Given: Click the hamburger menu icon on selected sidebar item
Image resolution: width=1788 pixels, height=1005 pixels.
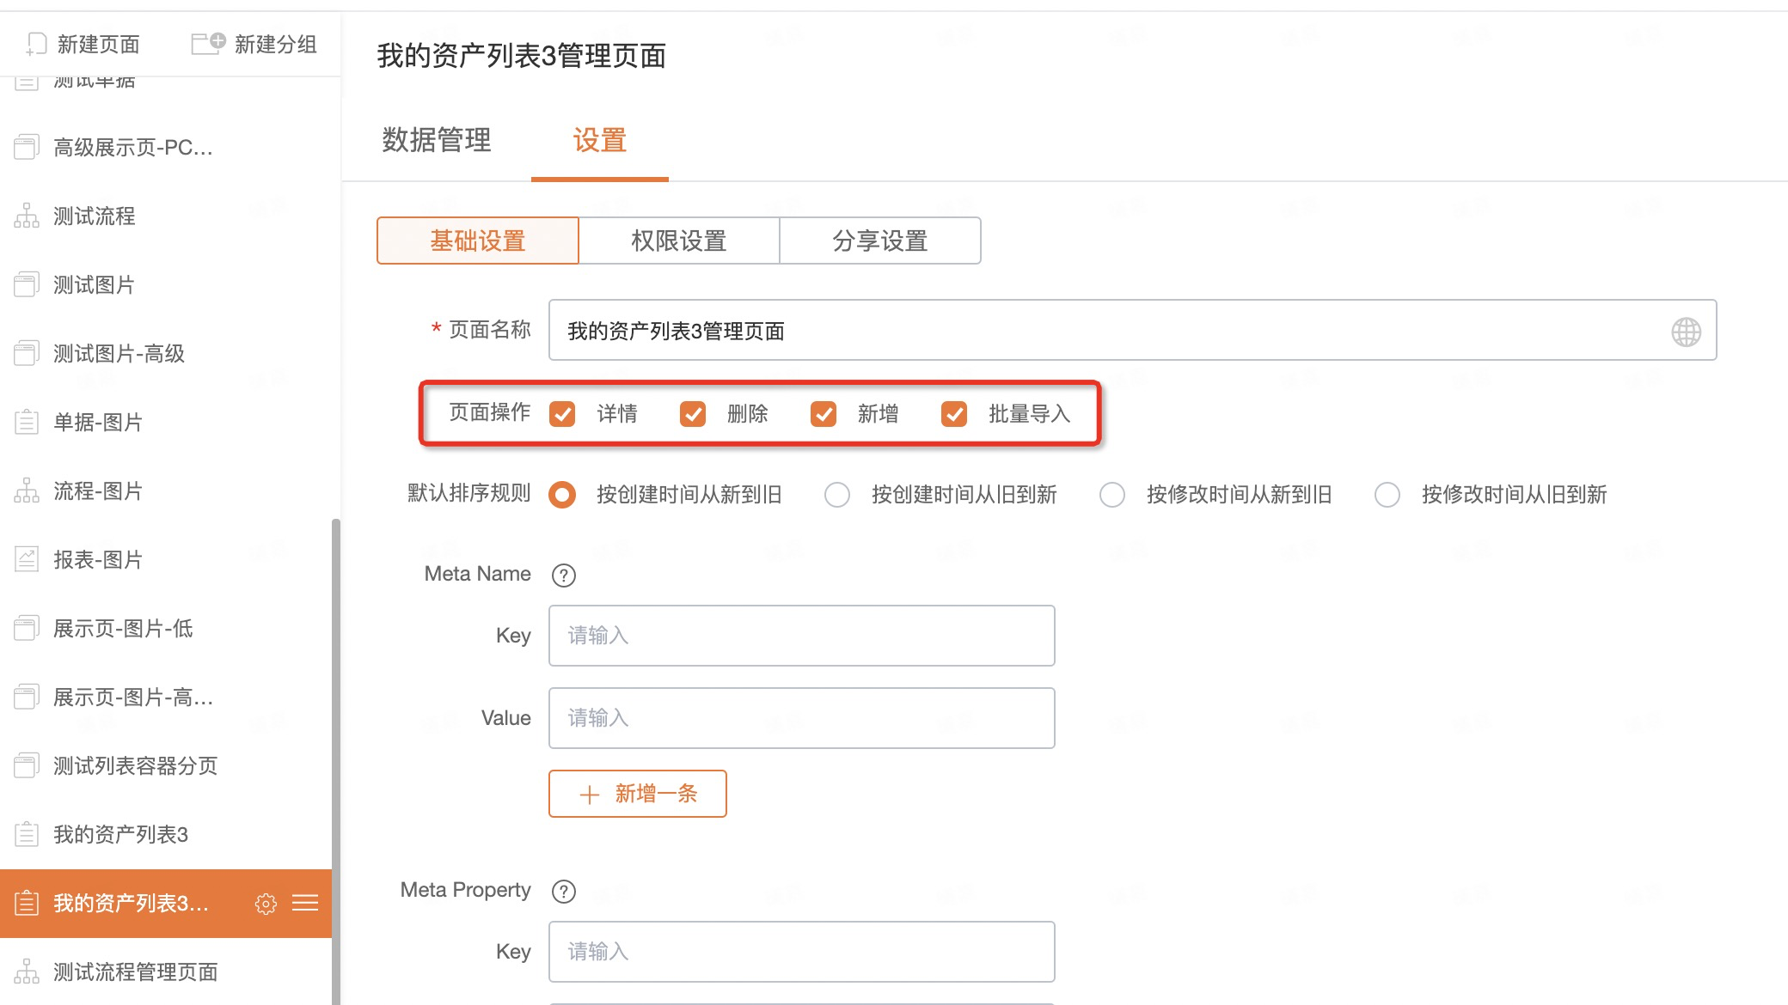Looking at the screenshot, I should (305, 904).
